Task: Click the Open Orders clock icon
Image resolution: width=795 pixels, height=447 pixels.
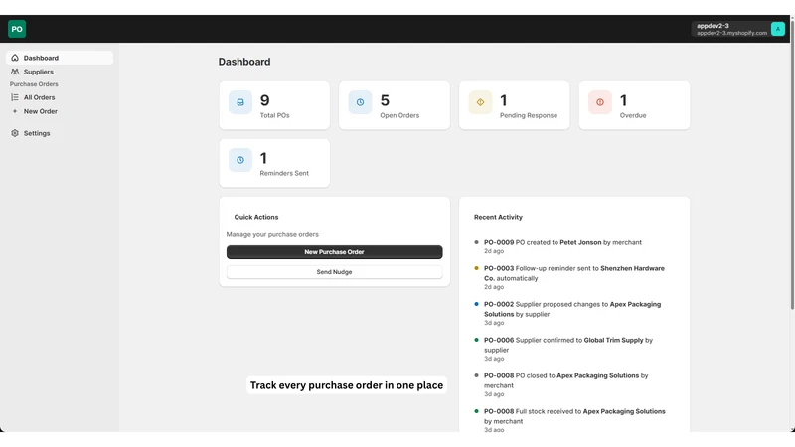Action: tap(360, 102)
